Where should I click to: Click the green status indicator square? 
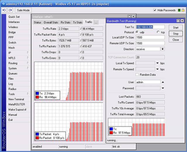click(x=179, y=10)
